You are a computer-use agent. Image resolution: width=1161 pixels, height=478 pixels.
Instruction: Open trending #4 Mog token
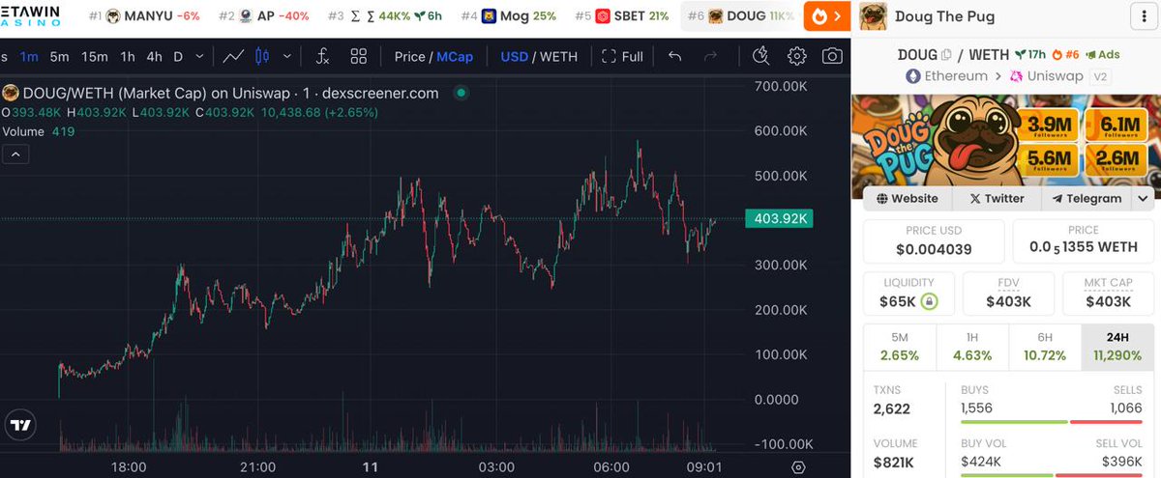pos(509,16)
